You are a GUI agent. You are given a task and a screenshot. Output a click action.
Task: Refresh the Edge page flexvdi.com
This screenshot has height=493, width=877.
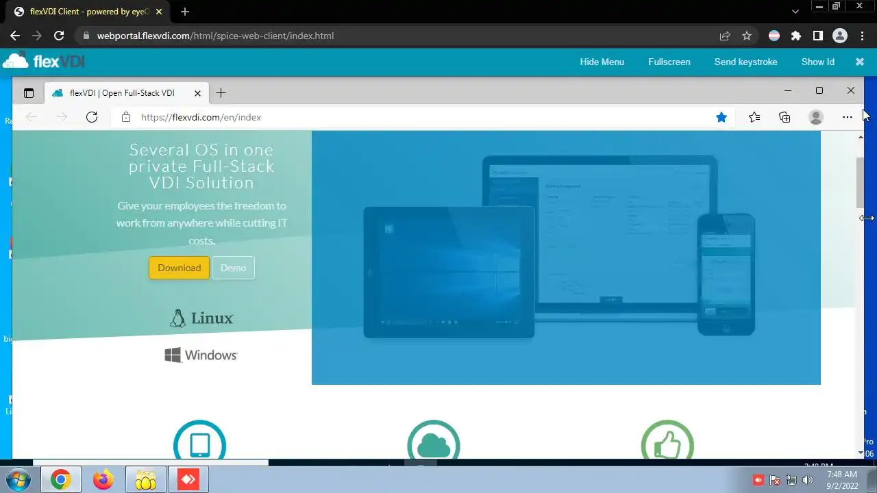click(x=92, y=117)
